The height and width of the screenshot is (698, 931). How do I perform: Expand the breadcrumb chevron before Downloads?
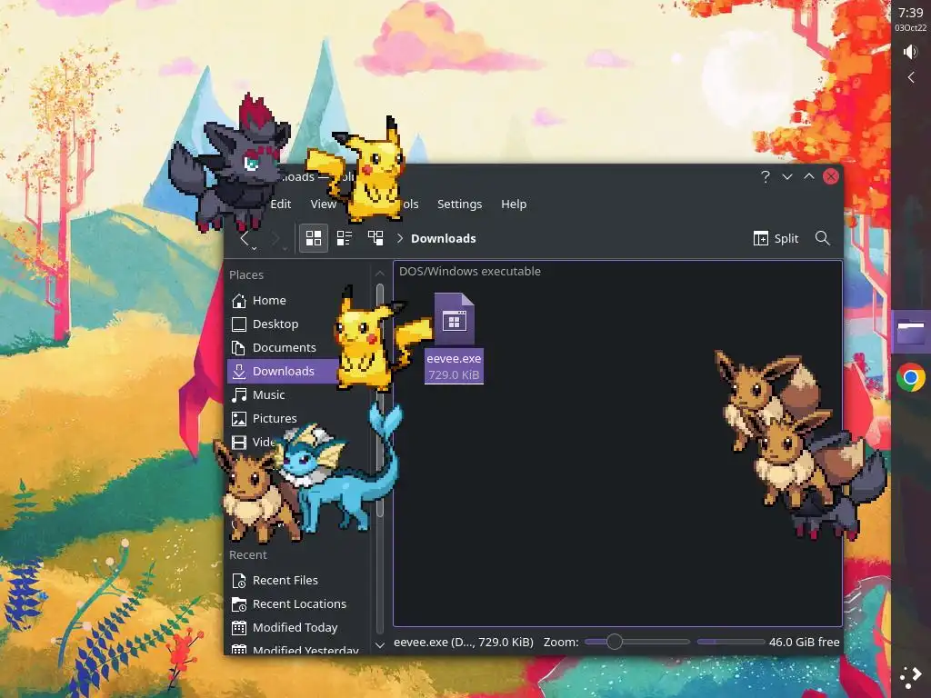[x=400, y=239]
